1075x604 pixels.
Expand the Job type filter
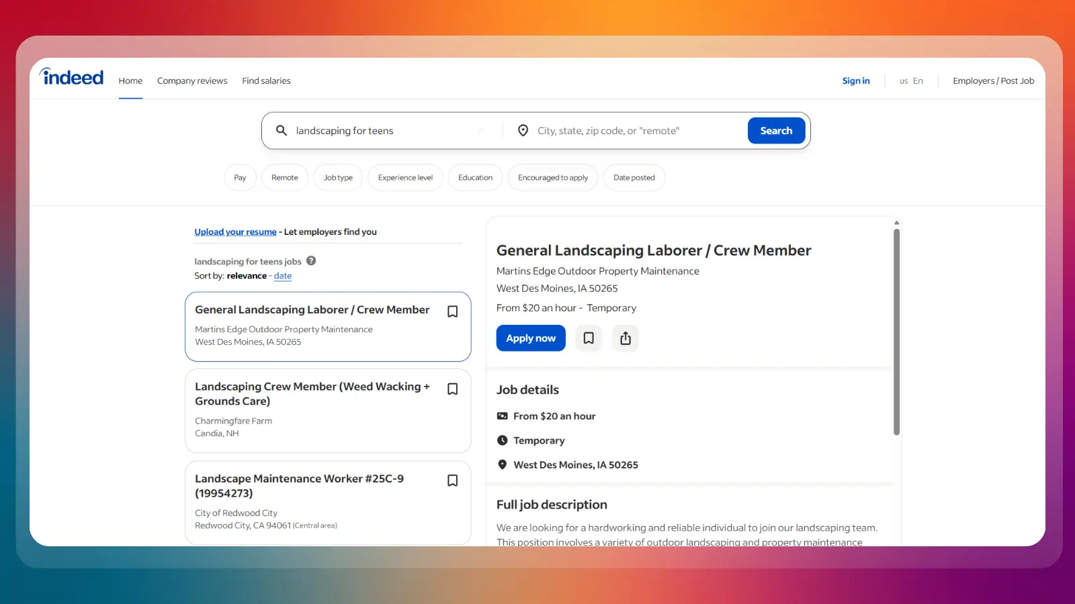pos(338,178)
